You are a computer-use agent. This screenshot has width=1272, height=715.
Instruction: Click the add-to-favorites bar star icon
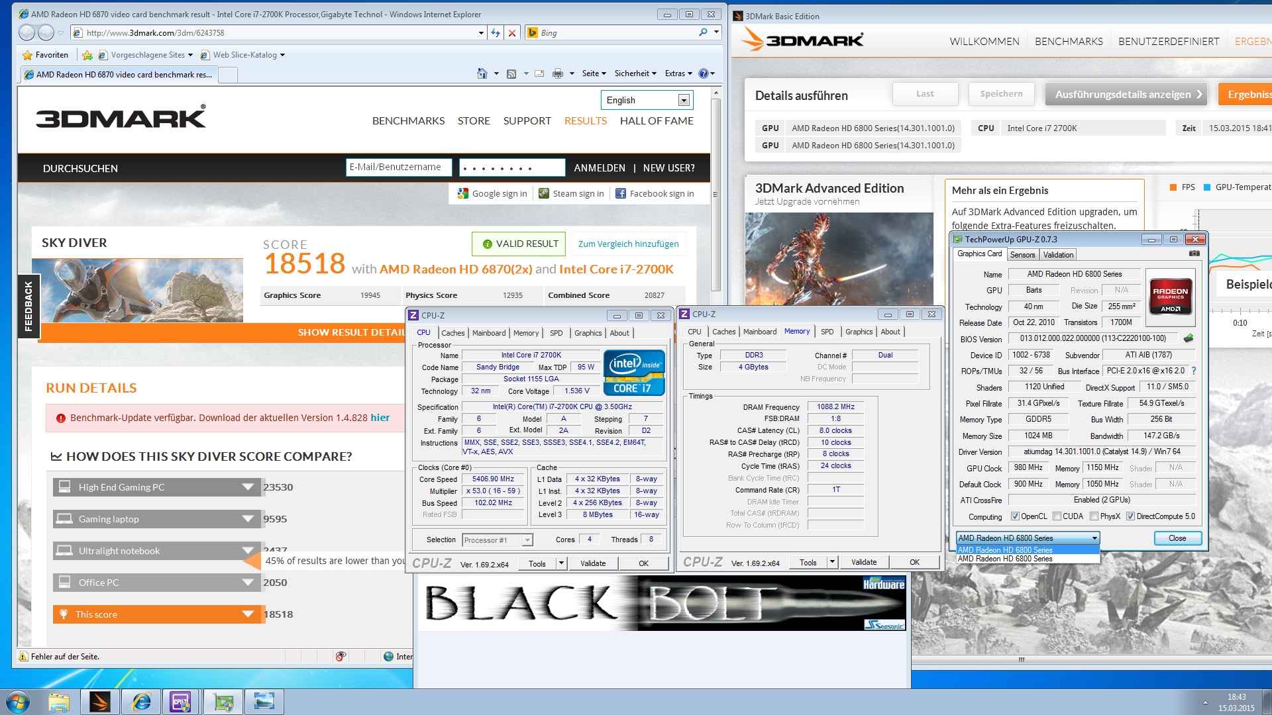point(87,55)
